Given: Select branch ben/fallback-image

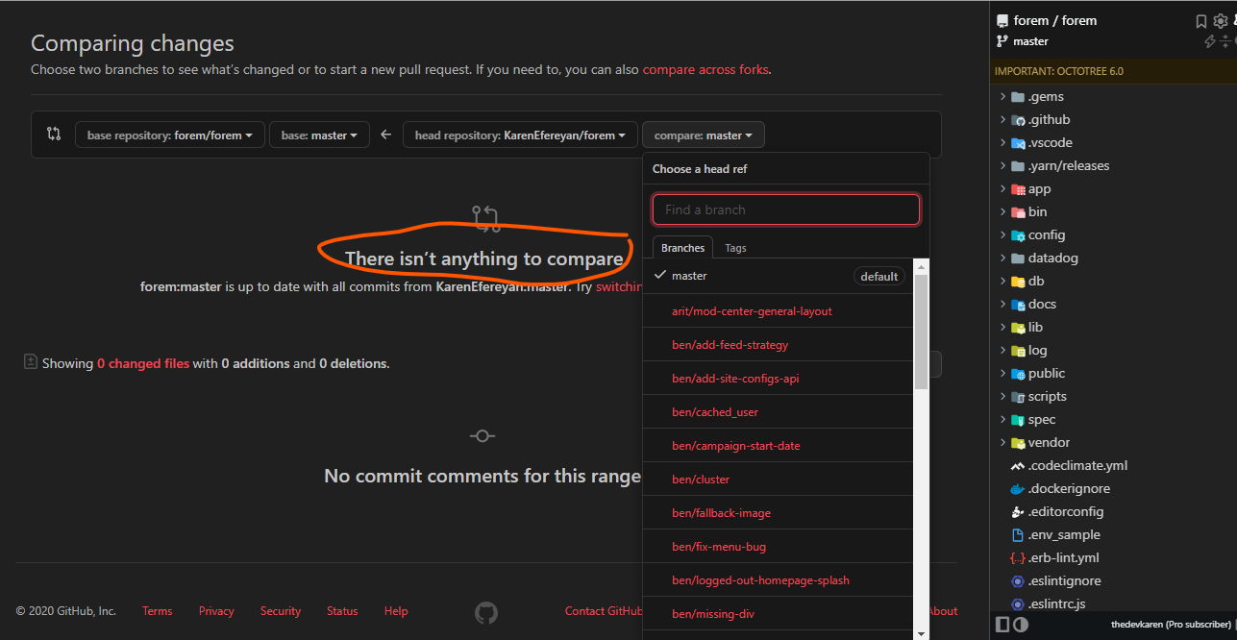Looking at the screenshot, I should pos(778,512).
